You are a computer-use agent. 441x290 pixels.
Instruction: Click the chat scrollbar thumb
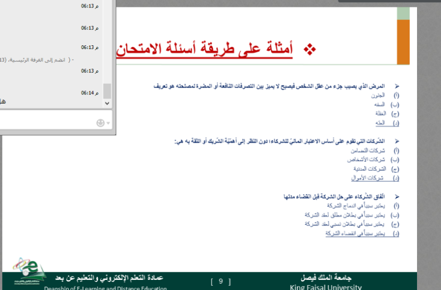tap(107, 91)
